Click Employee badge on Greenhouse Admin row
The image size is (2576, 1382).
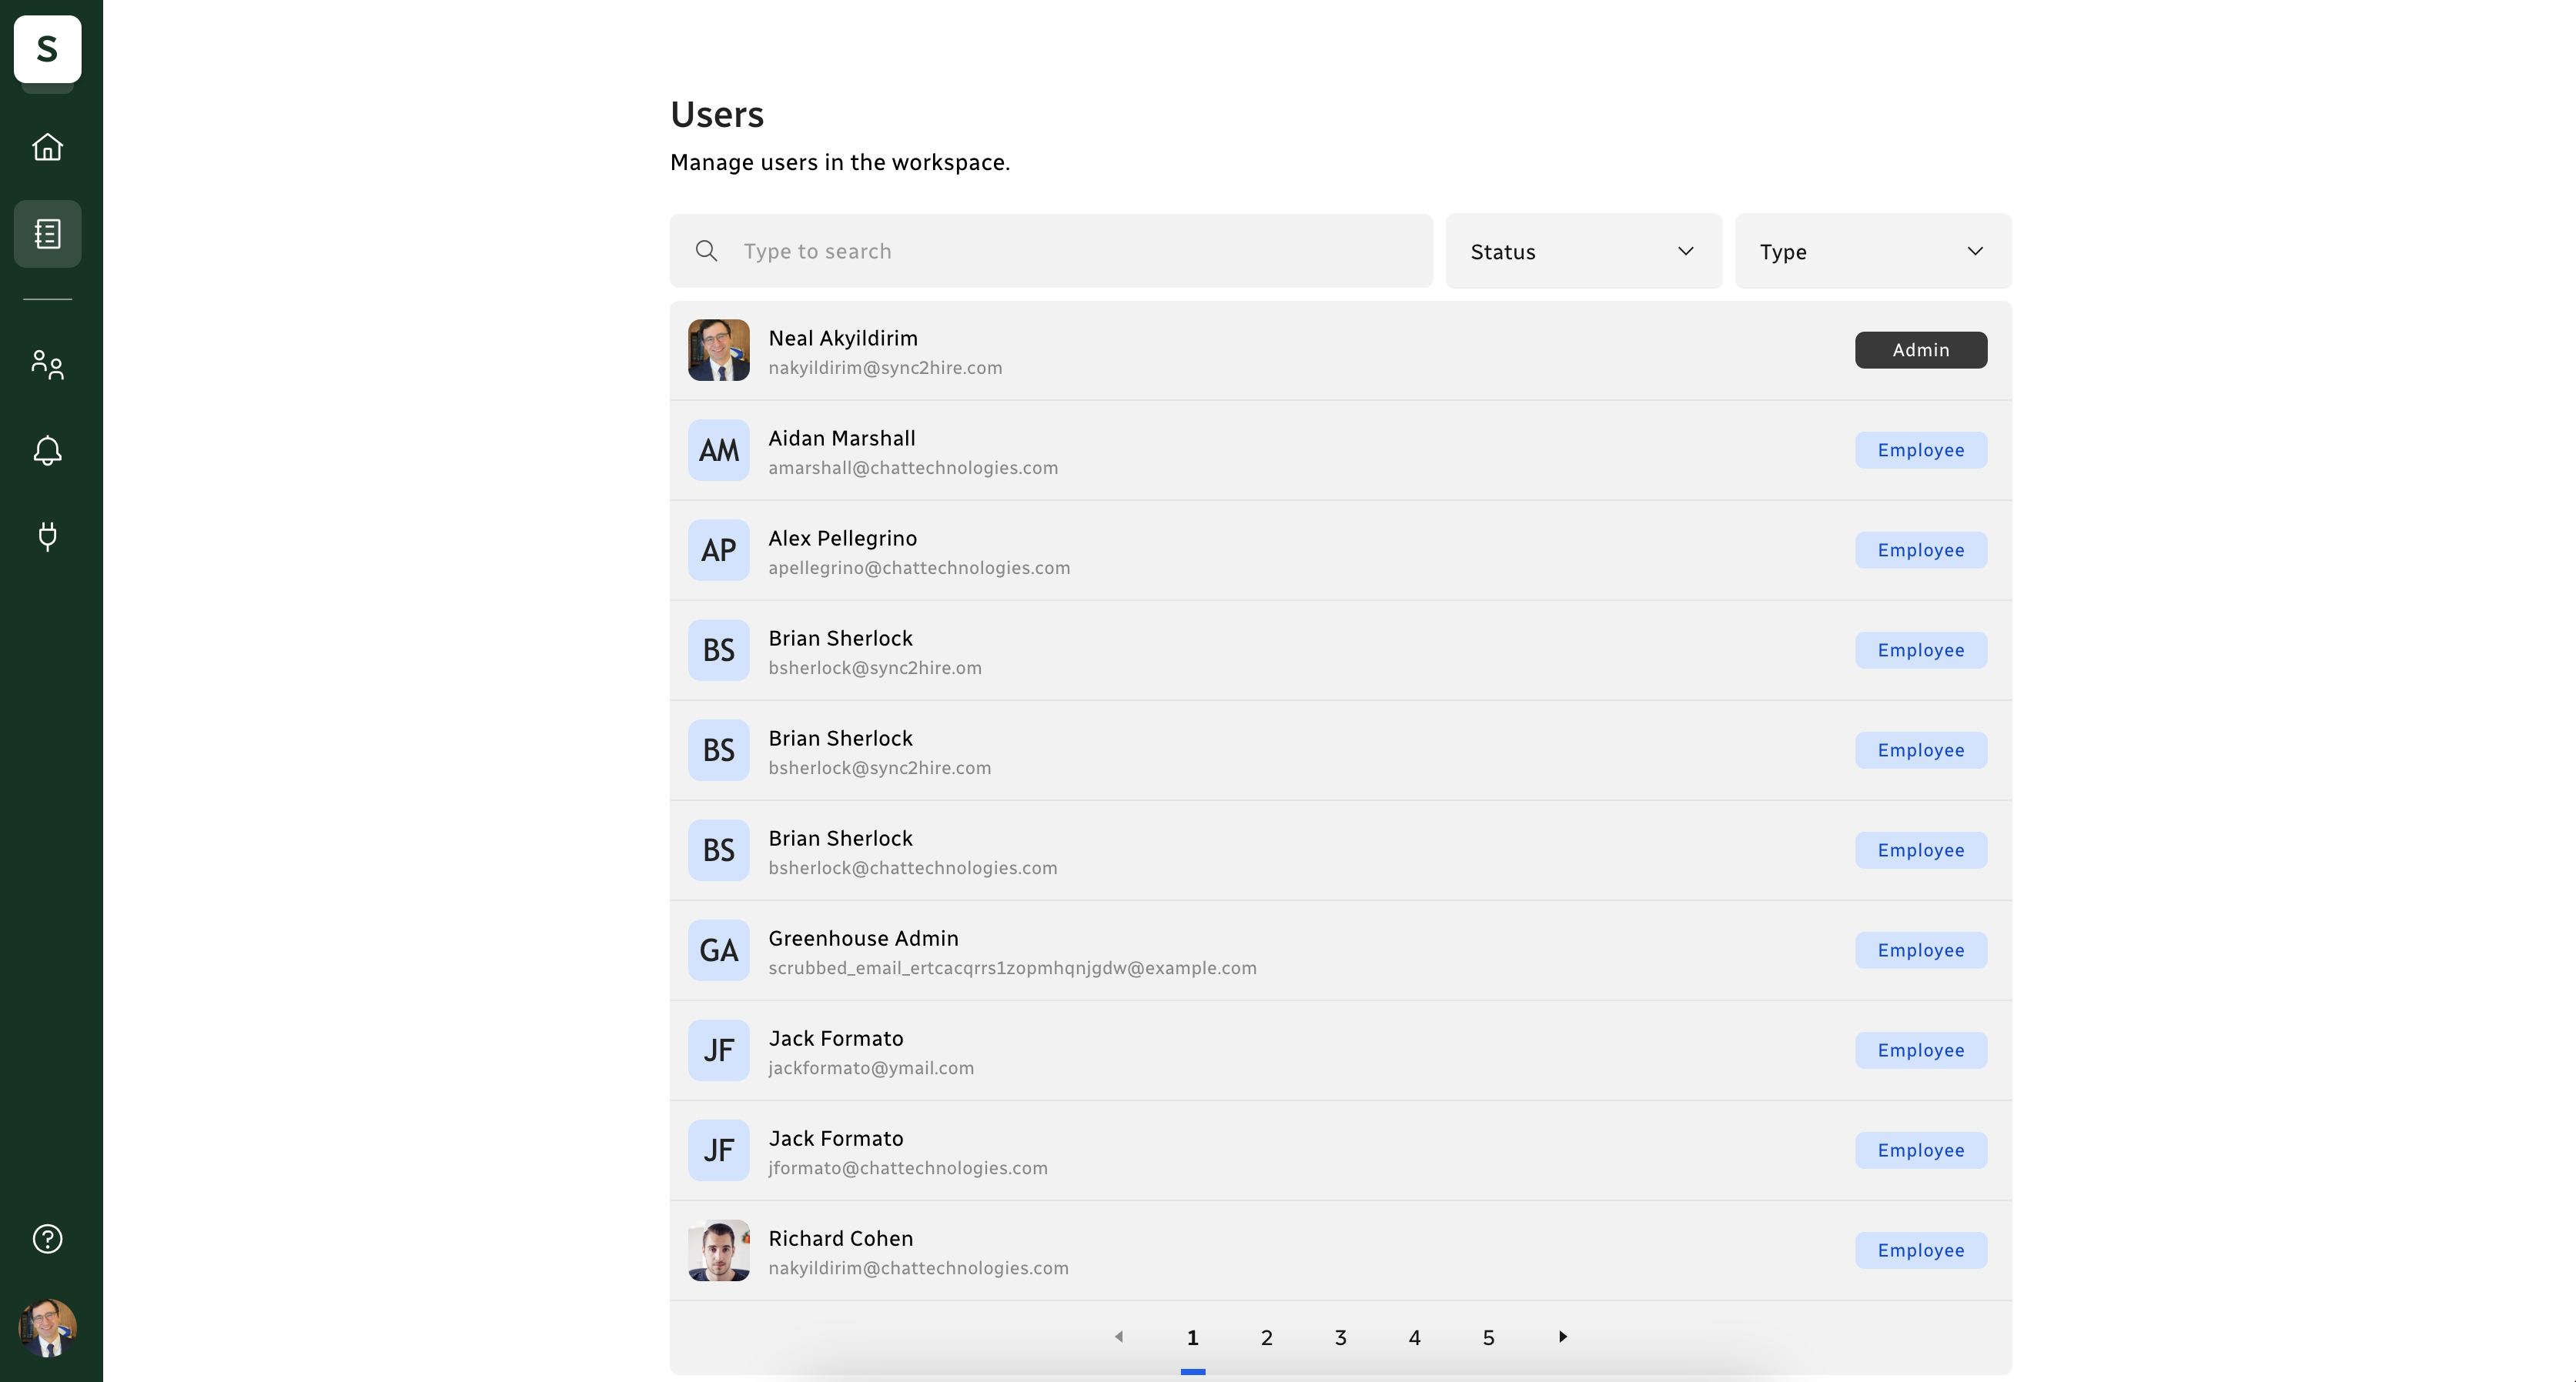[x=1921, y=950]
